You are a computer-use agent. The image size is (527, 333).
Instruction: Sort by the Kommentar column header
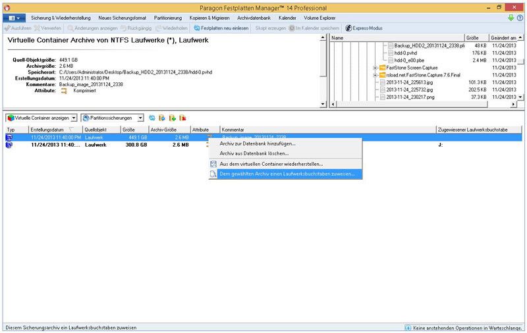tap(327, 130)
